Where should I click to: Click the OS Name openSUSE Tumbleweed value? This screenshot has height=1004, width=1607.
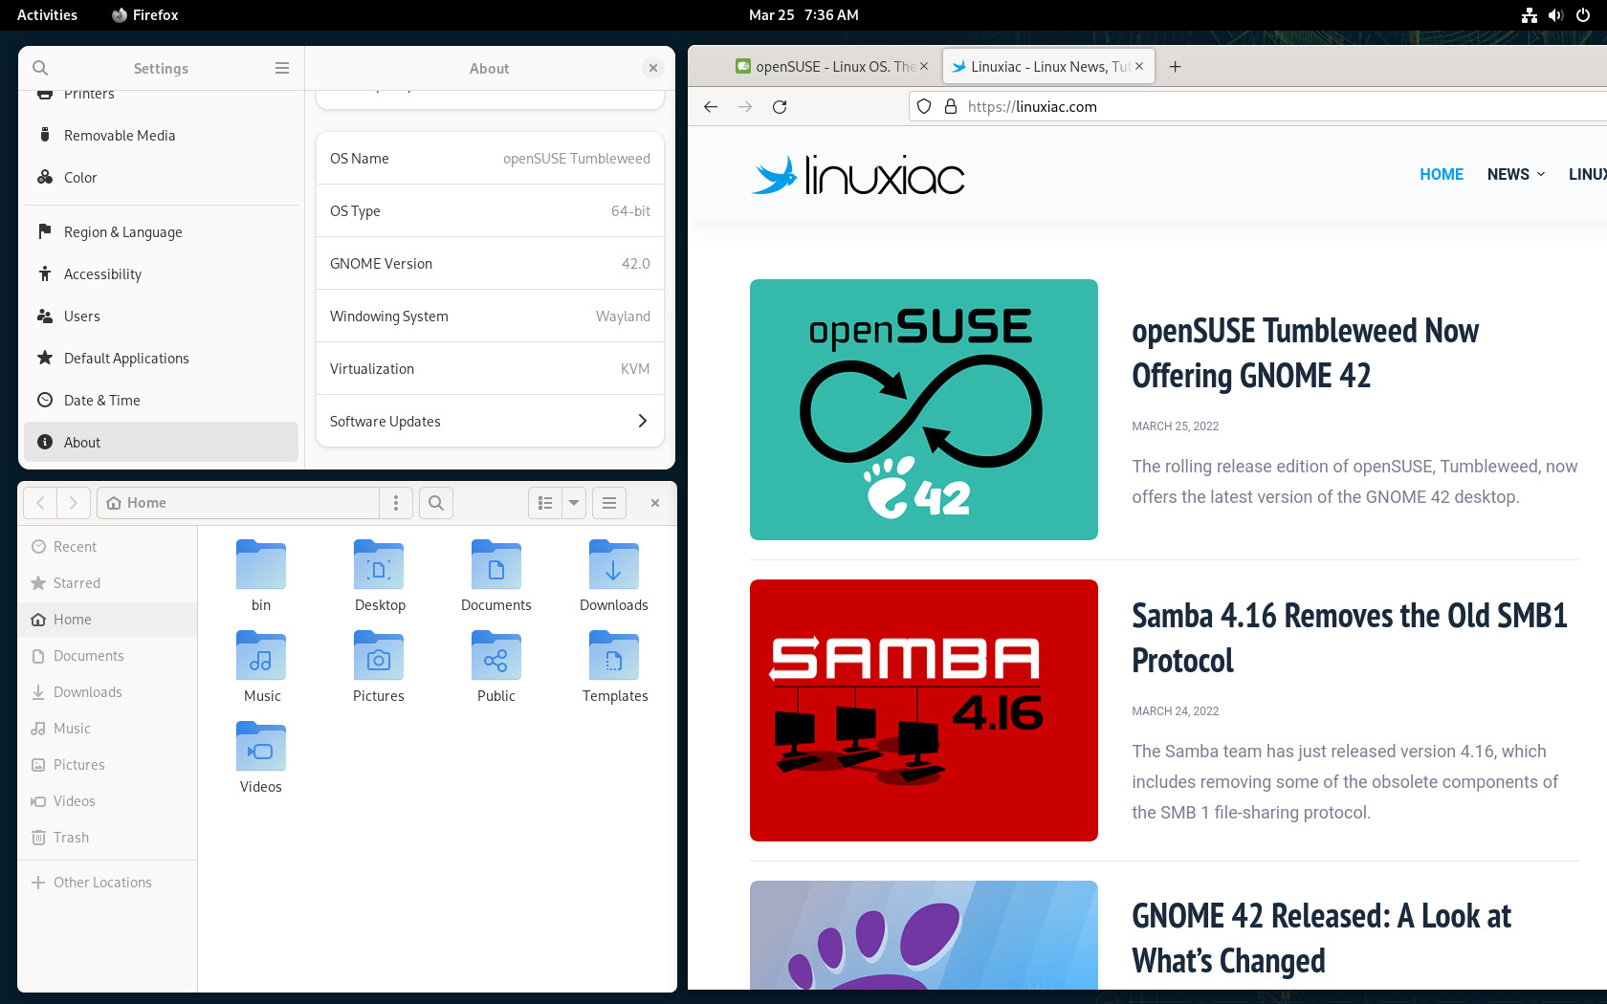point(577,159)
